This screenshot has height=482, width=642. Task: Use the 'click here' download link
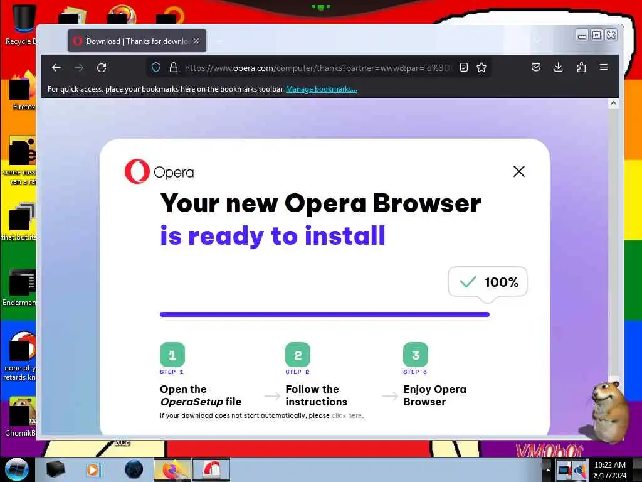pyautogui.click(x=346, y=415)
